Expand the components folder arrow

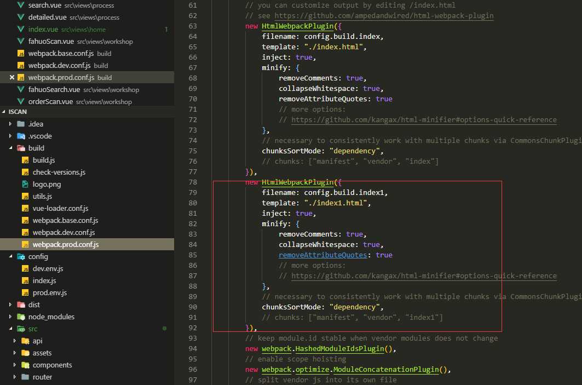[15, 365]
